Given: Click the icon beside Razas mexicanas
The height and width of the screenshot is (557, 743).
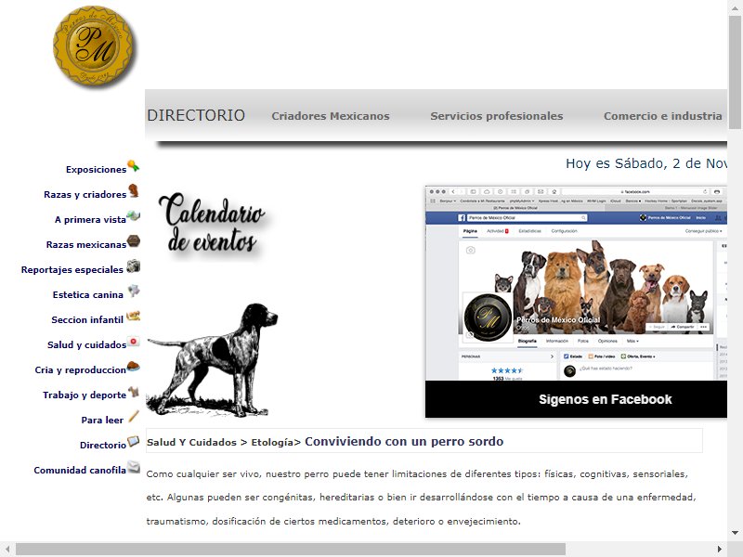Looking at the screenshot, I should (x=134, y=241).
